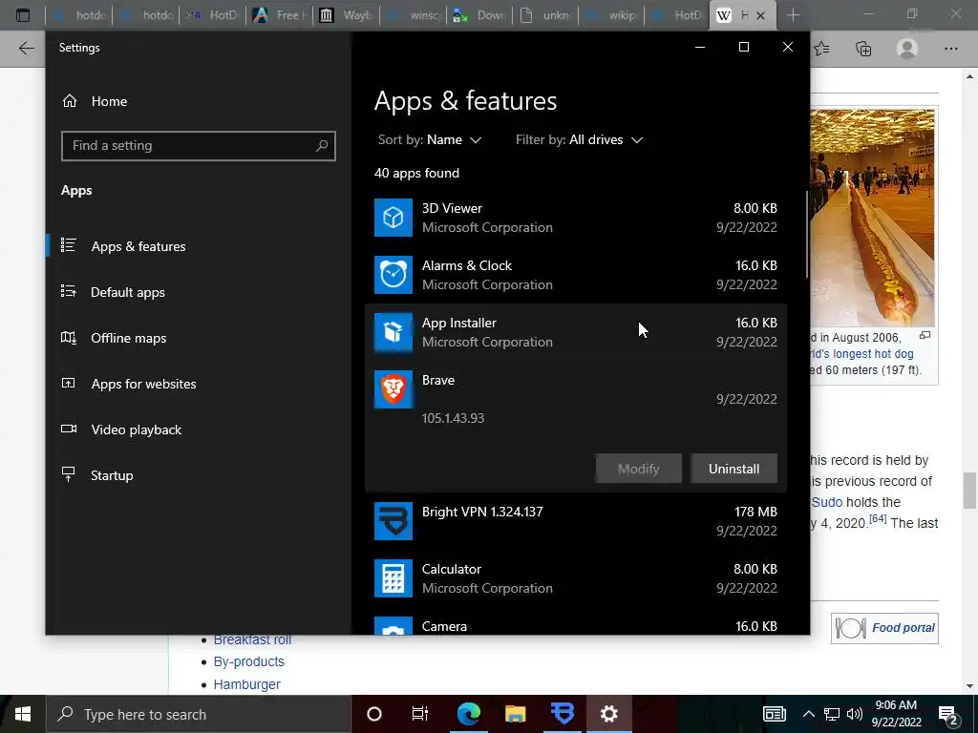The height and width of the screenshot is (733, 978).
Task: Open the Edge favorites star icon
Action: tap(822, 49)
